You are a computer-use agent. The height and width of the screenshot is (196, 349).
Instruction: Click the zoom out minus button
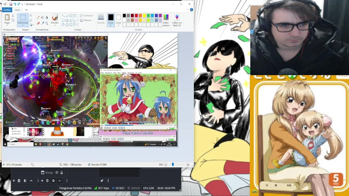(166, 165)
